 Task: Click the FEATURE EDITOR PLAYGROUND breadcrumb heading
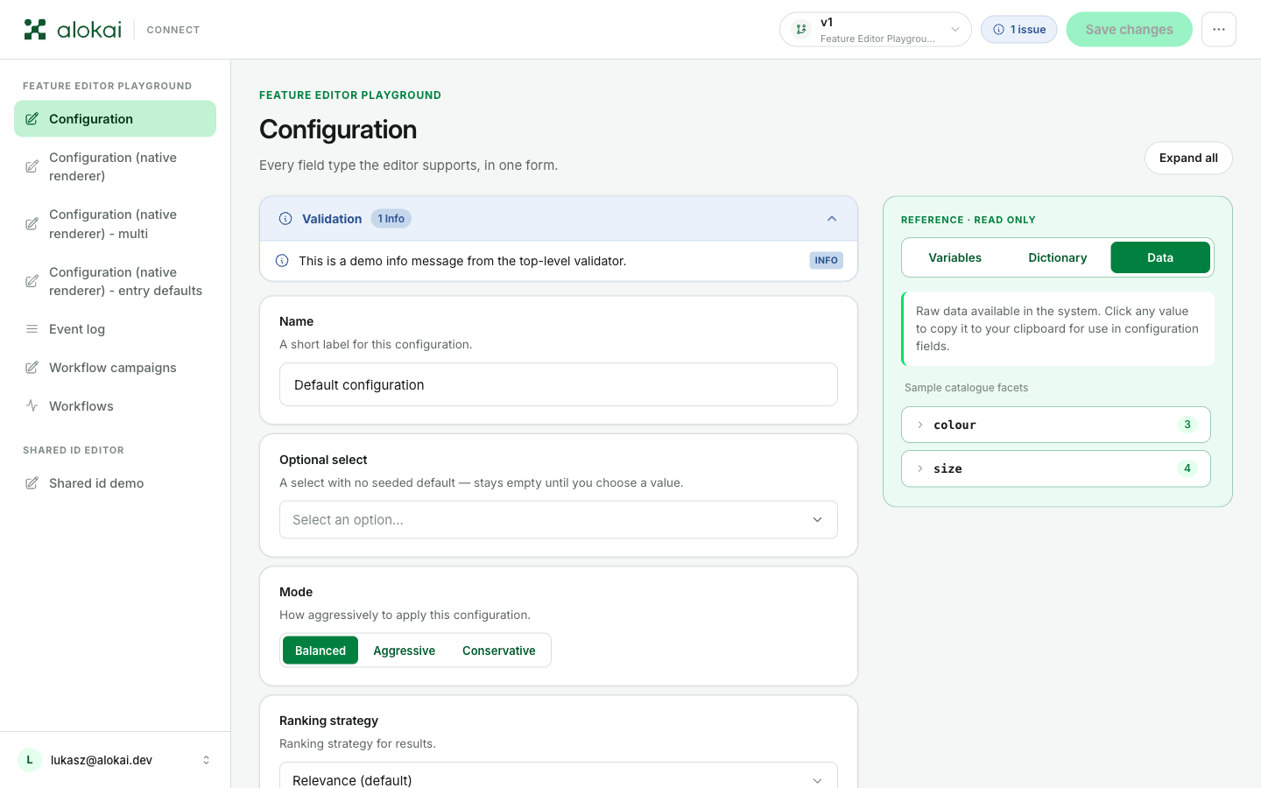(350, 95)
